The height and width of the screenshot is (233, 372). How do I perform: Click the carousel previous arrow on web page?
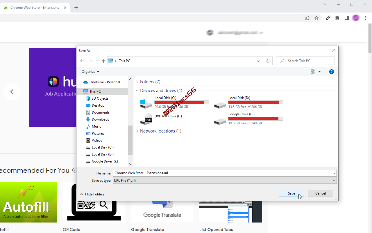pyautogui.click(x=12, y=92)
